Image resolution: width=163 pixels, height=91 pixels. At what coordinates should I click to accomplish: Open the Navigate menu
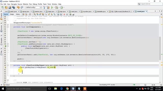pyautogui.click(x=14, y=4)
